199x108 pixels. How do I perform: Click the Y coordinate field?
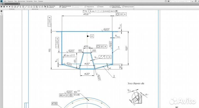click(x=112, y=11)
